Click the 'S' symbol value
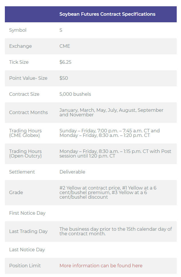Screen dimensions: 181x277 61,30
